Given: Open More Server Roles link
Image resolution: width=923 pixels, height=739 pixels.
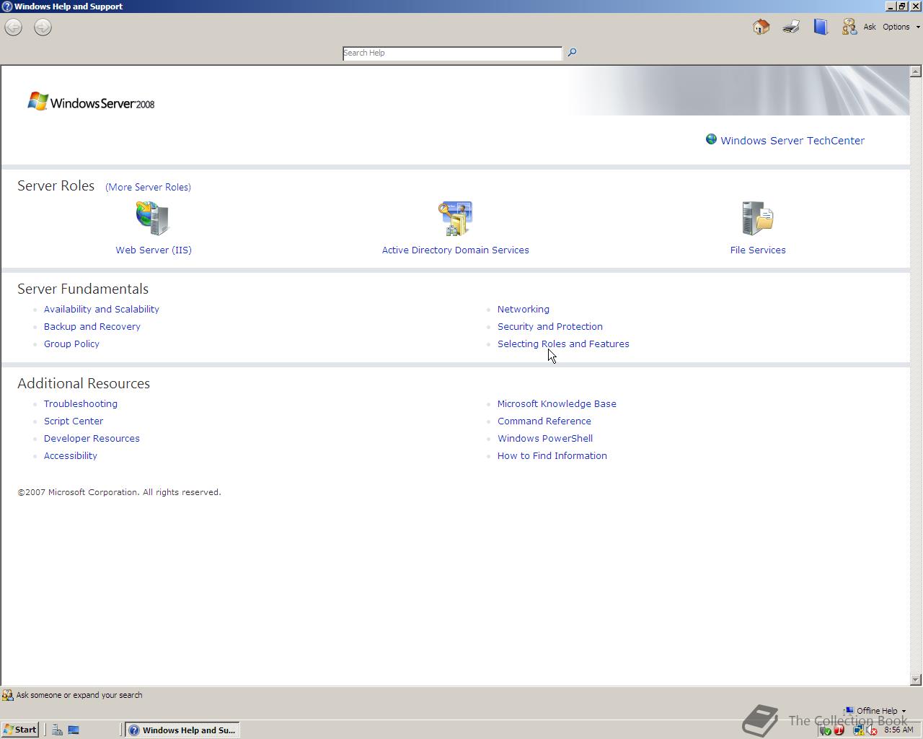Looking at the screenshot, I should 148,187.
